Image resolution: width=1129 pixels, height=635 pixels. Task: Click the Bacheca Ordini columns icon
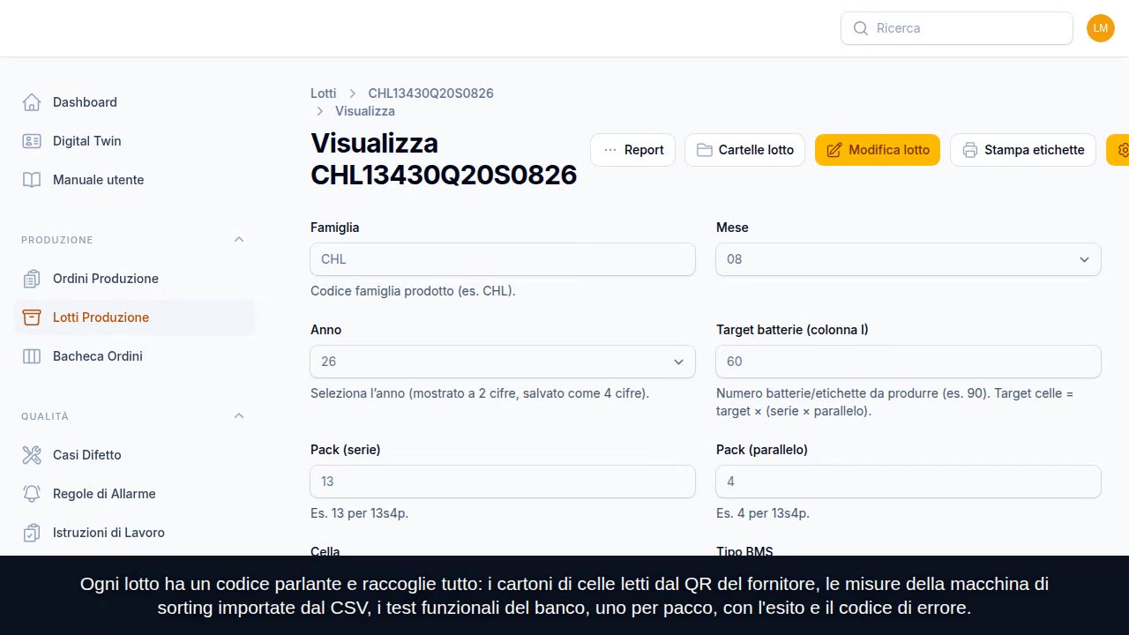tap(32, 356)
